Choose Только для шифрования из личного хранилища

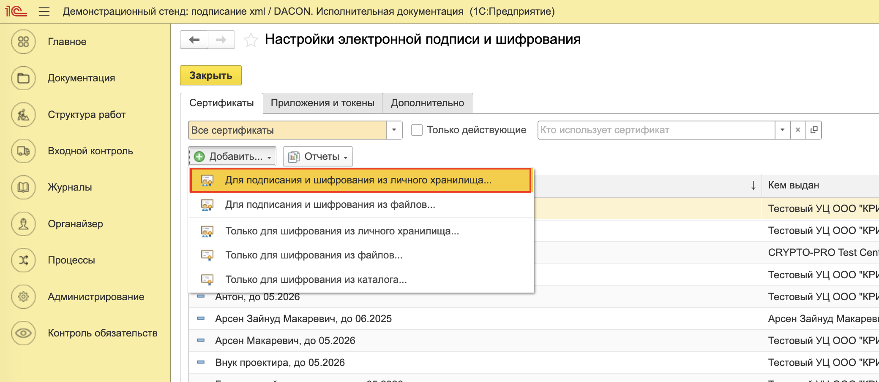click(360, 231)
